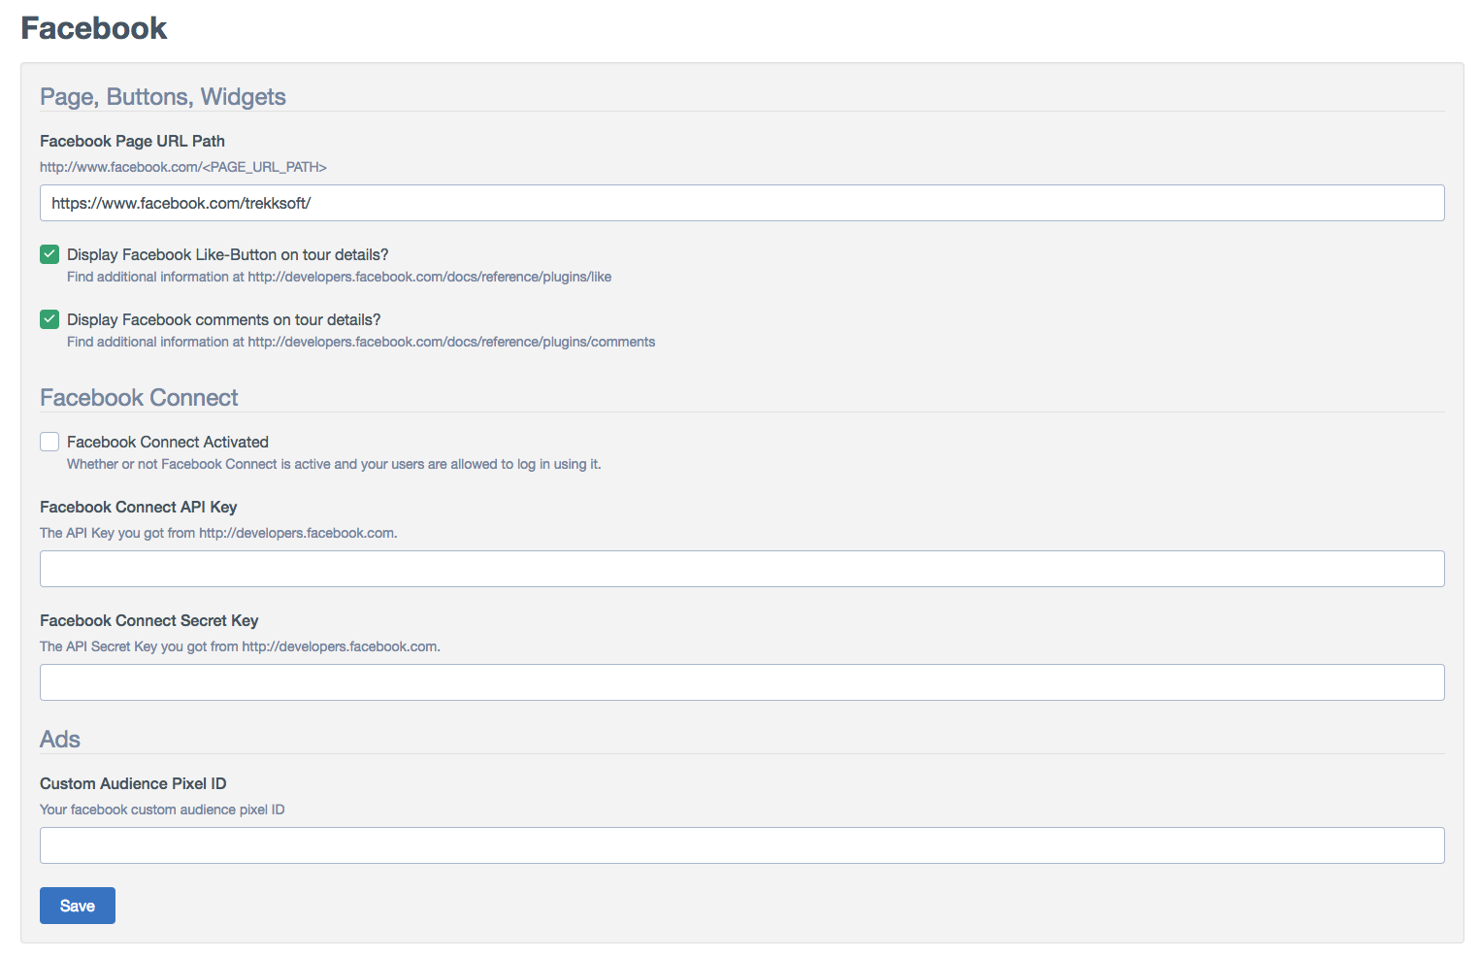
Task: Click the 'Facebook Connect API Key' label
Action: tap(139, 507)
